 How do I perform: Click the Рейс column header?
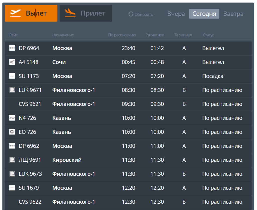click(x=14, y=35)
